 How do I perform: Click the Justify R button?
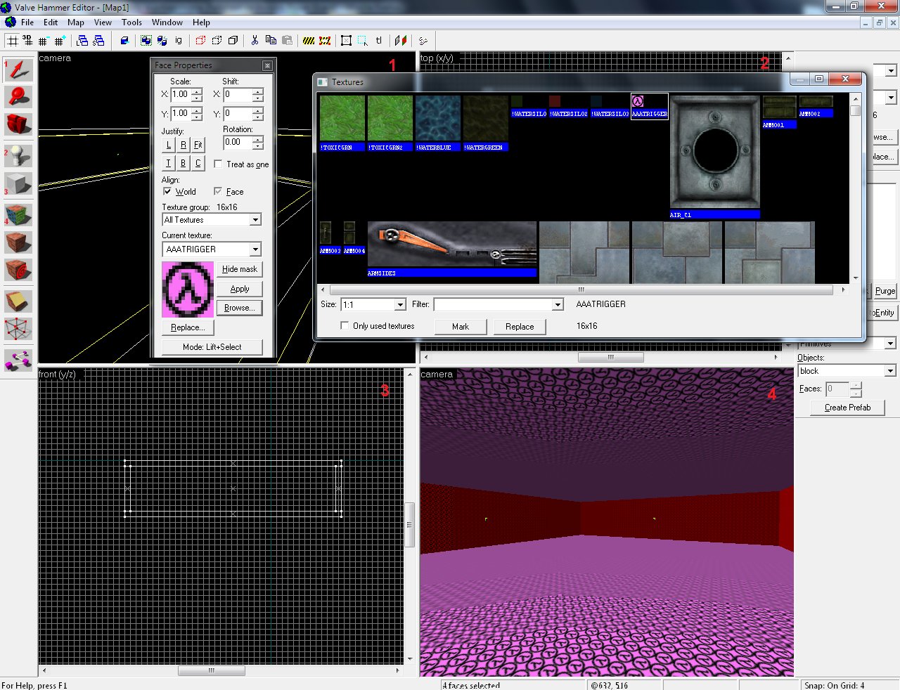point(184,145)
